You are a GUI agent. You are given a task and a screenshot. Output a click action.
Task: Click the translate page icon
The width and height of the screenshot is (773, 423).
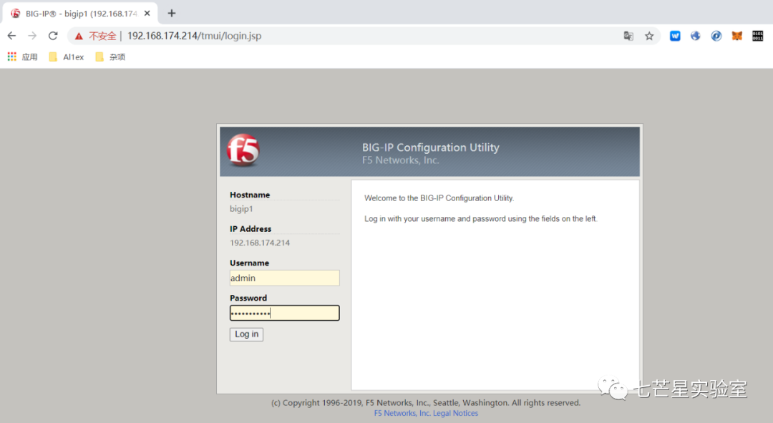click(x=628, y=36)
